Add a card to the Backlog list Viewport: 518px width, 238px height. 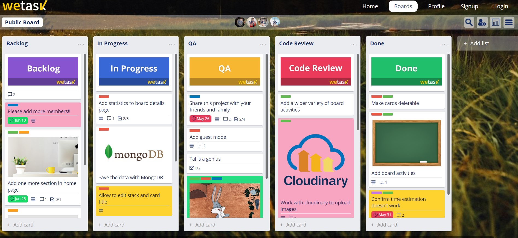tap(21, 225)
